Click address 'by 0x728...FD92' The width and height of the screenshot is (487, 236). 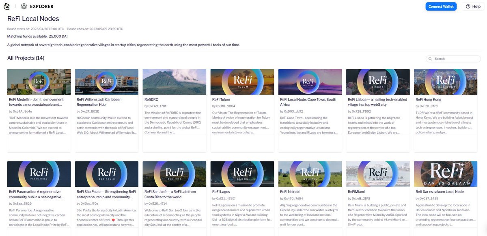[360, 112]
